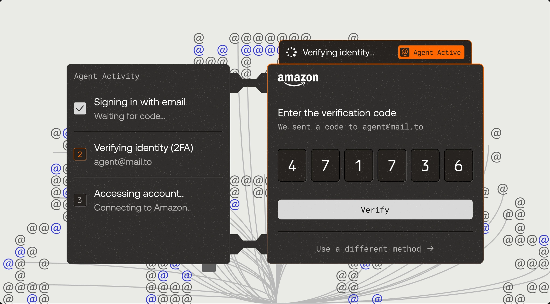Viewport: 550px width, 304px height.
Task: Click the Verify button
Action: (x=375, y=210)
